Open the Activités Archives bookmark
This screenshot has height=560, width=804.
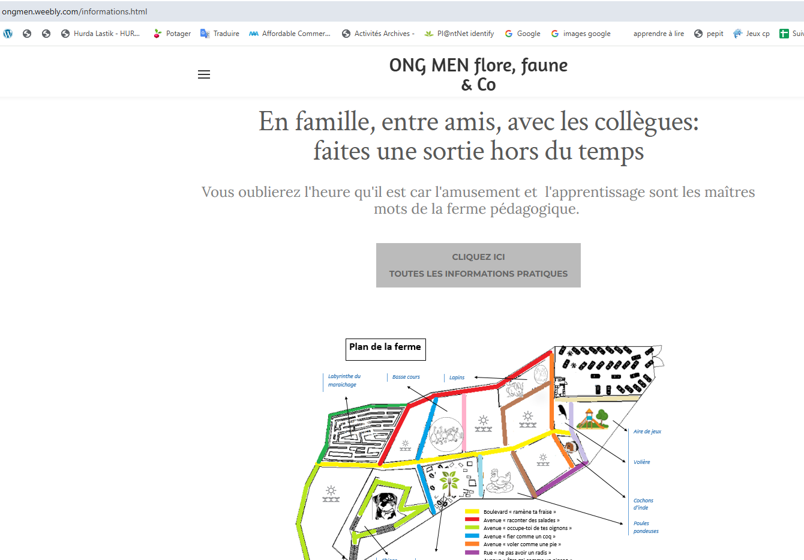pos(378,34)
